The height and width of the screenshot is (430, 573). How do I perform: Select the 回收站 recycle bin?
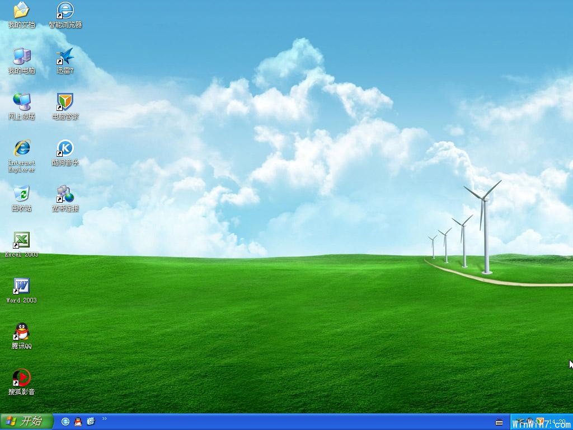point(22,199)
